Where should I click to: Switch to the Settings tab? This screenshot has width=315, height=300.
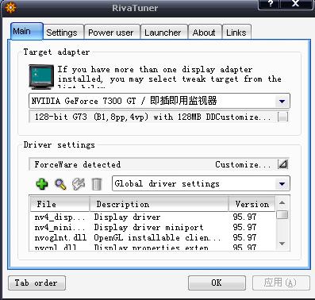63,33
